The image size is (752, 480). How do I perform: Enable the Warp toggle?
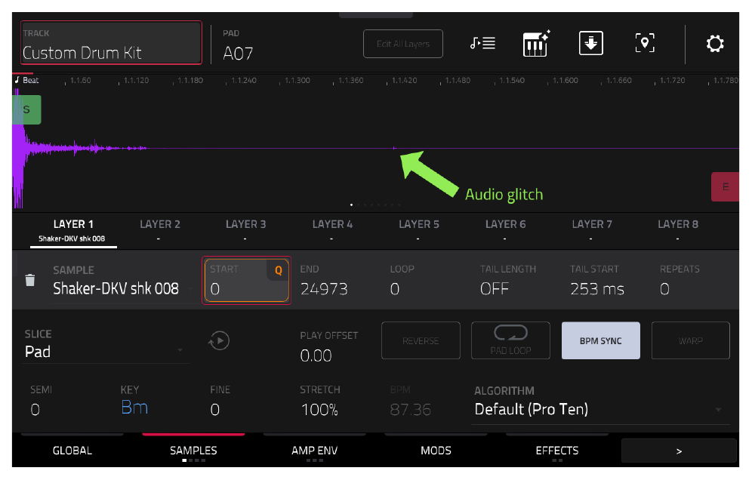(x=691, y=340)
